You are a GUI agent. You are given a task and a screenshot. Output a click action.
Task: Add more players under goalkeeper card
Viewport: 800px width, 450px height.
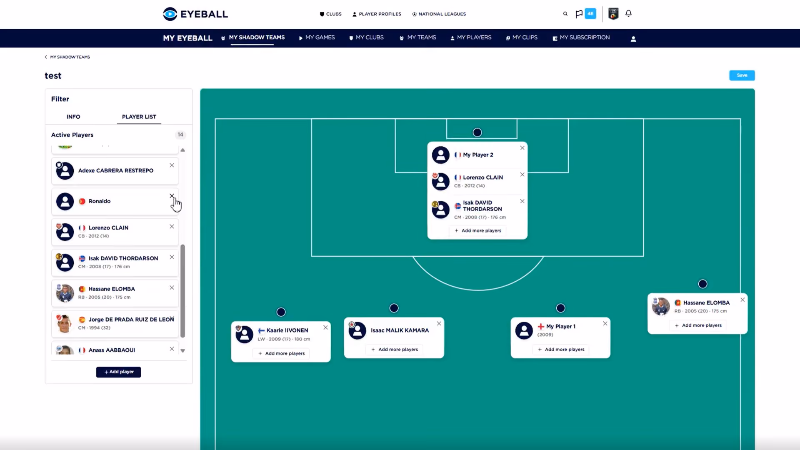point(477,231)
